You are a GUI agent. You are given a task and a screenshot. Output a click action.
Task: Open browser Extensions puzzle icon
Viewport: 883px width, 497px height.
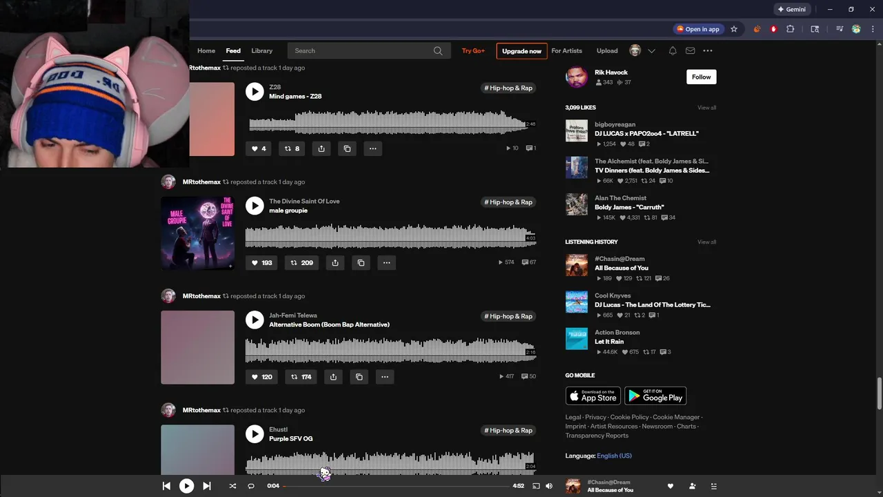[791, 29]
